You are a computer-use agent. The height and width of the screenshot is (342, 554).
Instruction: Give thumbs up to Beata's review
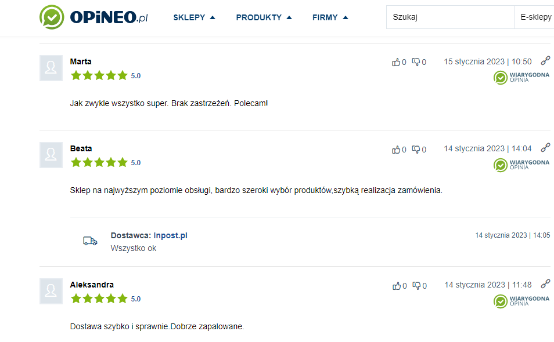[397, 150]
